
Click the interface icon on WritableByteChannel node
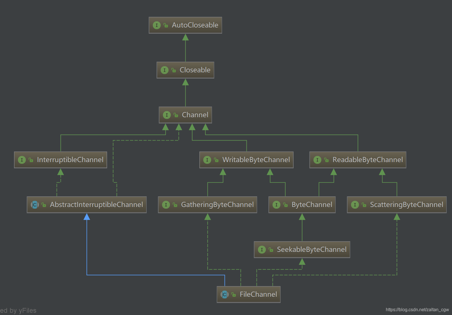[207, 160]
